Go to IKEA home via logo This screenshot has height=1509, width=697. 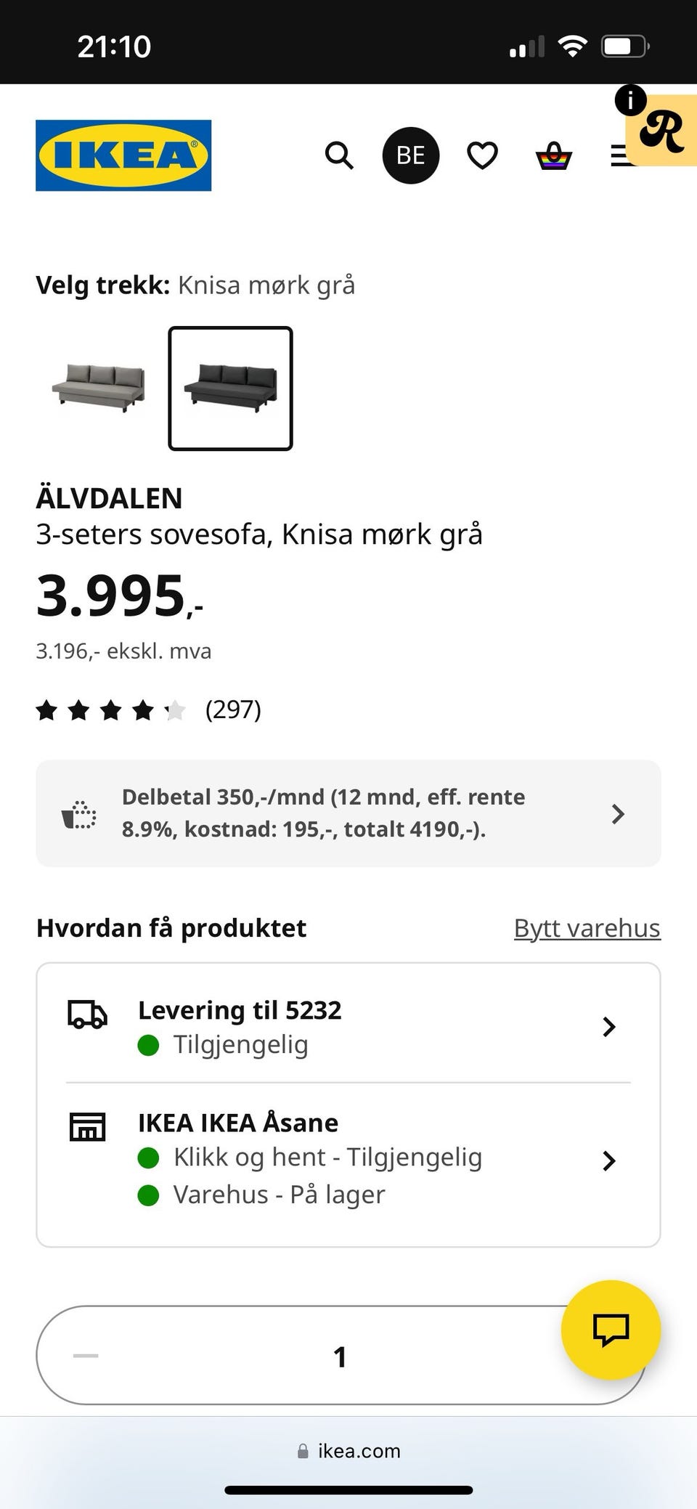(x=123, y=155)
